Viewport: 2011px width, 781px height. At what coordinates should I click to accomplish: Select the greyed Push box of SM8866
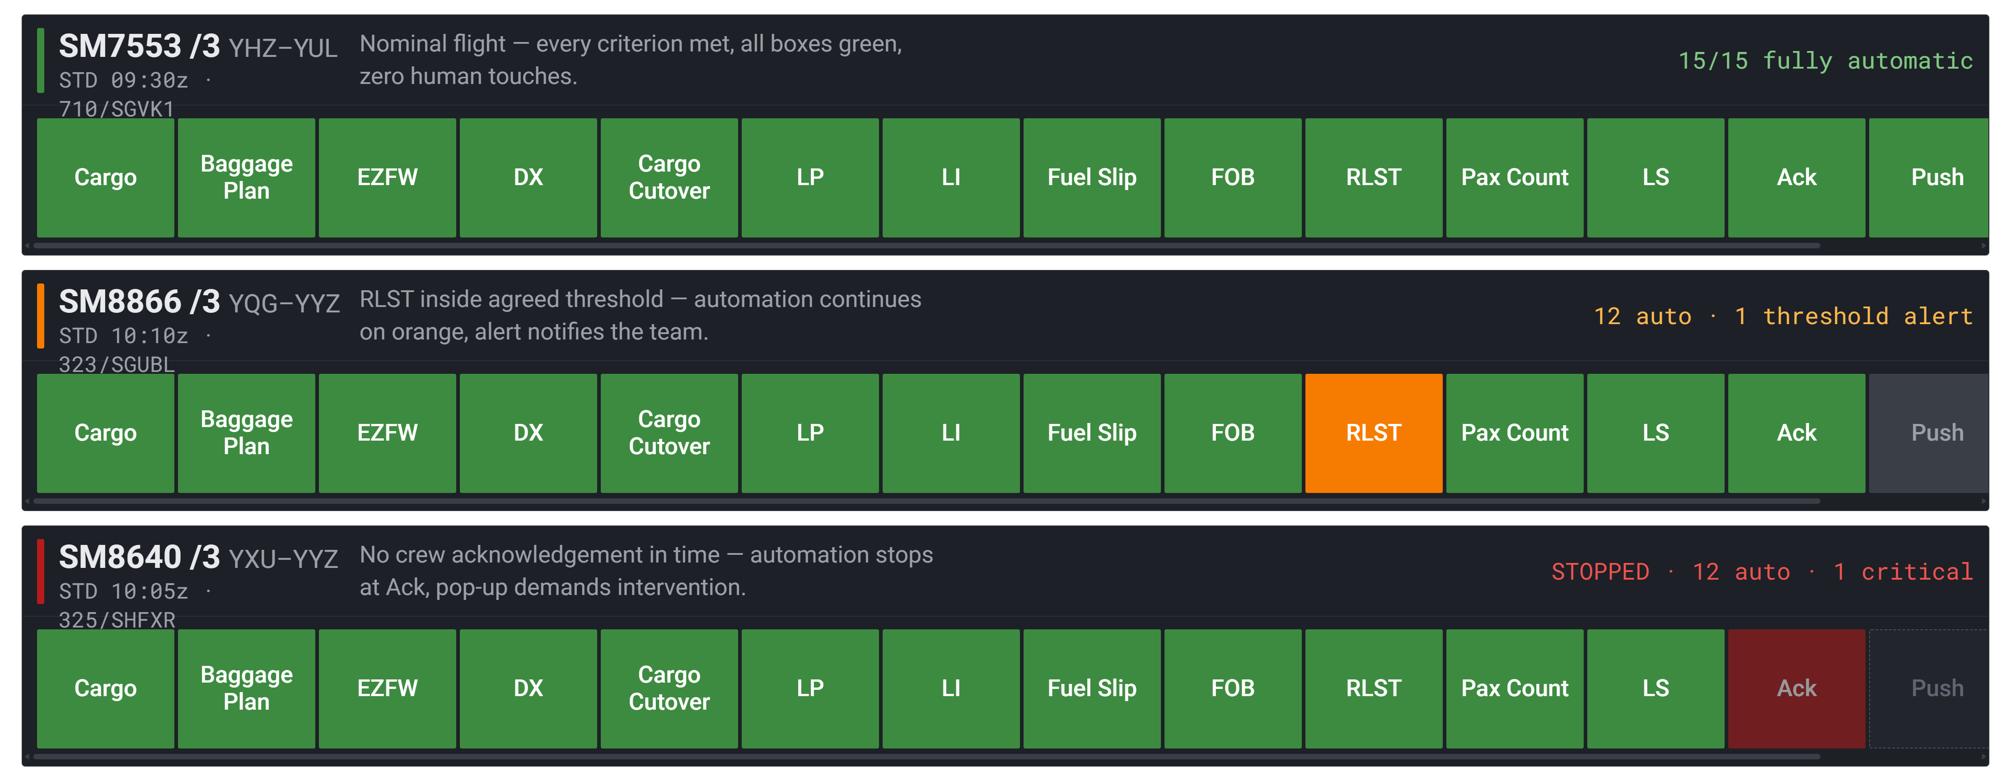(x=1928, y=433)
